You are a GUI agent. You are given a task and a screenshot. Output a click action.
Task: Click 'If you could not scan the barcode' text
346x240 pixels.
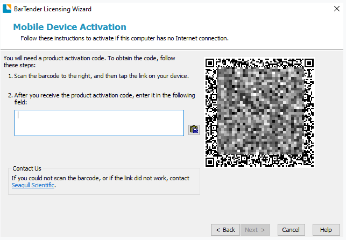click(x=101, y=181)
